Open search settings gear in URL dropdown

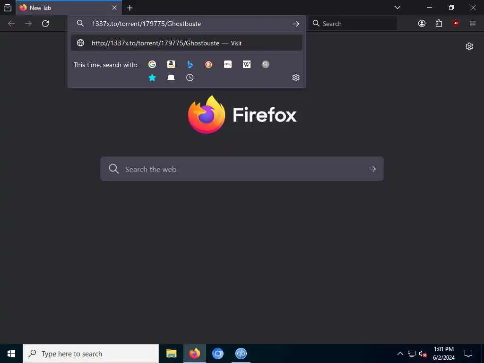pos(296,78)
